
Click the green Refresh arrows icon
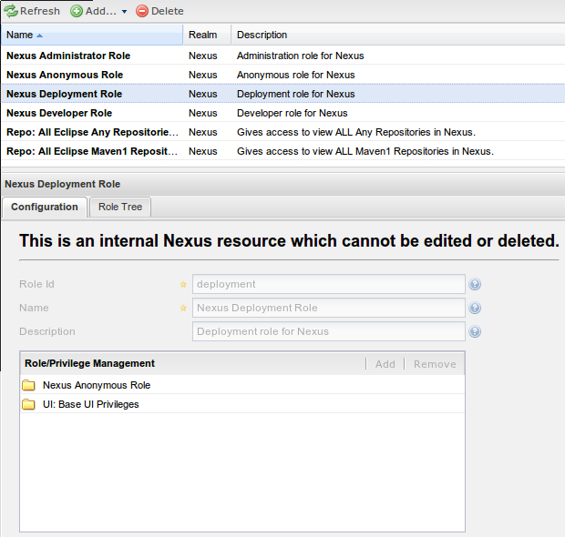point(11,11)
